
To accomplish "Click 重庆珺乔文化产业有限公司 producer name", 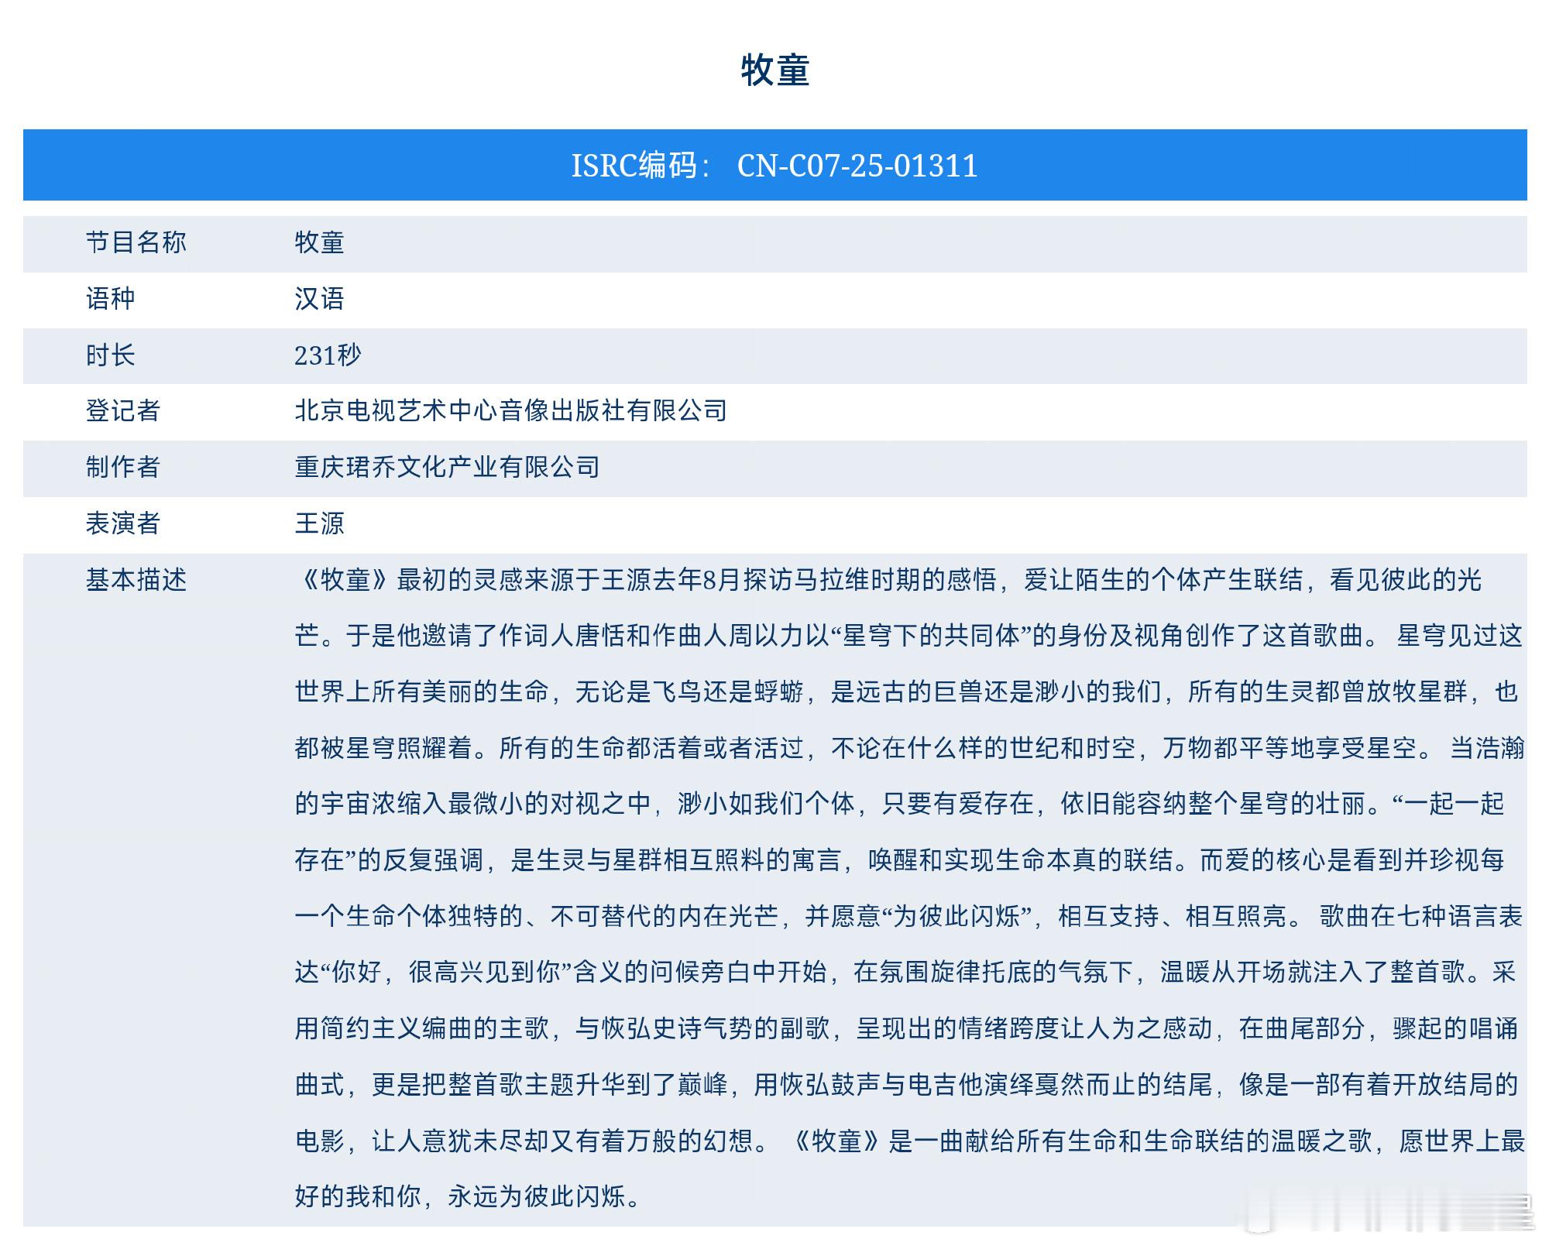I will pyautogui.click(x=447, y=467).
